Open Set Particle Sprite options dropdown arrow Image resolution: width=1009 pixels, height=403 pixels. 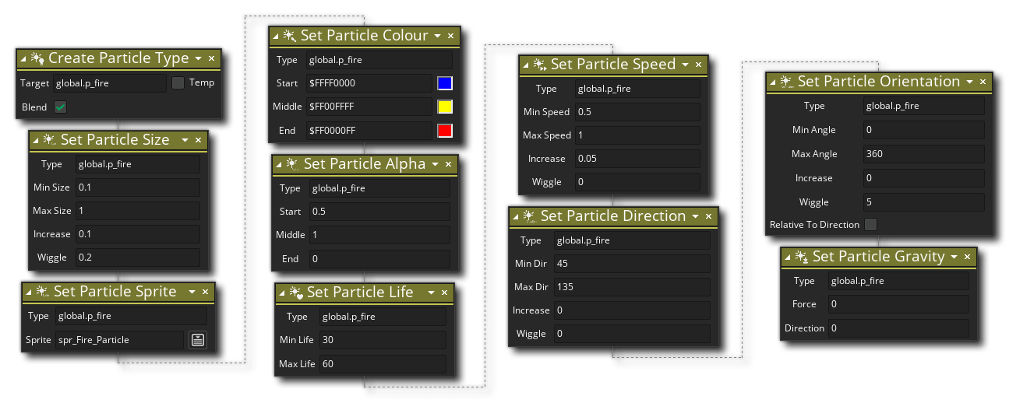(x=192, y=292)
